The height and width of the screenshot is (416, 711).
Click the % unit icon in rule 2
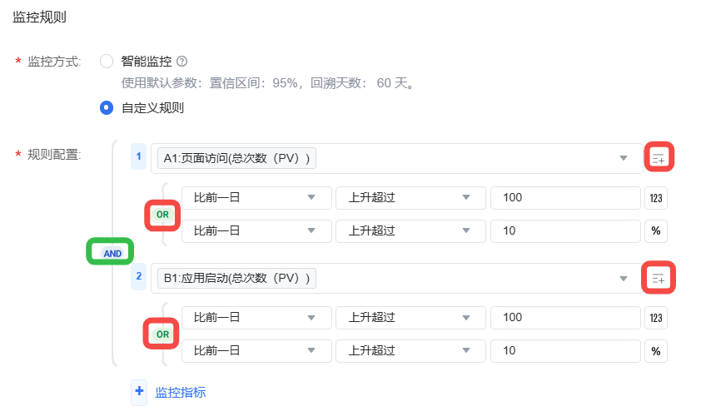click(656, 351)
